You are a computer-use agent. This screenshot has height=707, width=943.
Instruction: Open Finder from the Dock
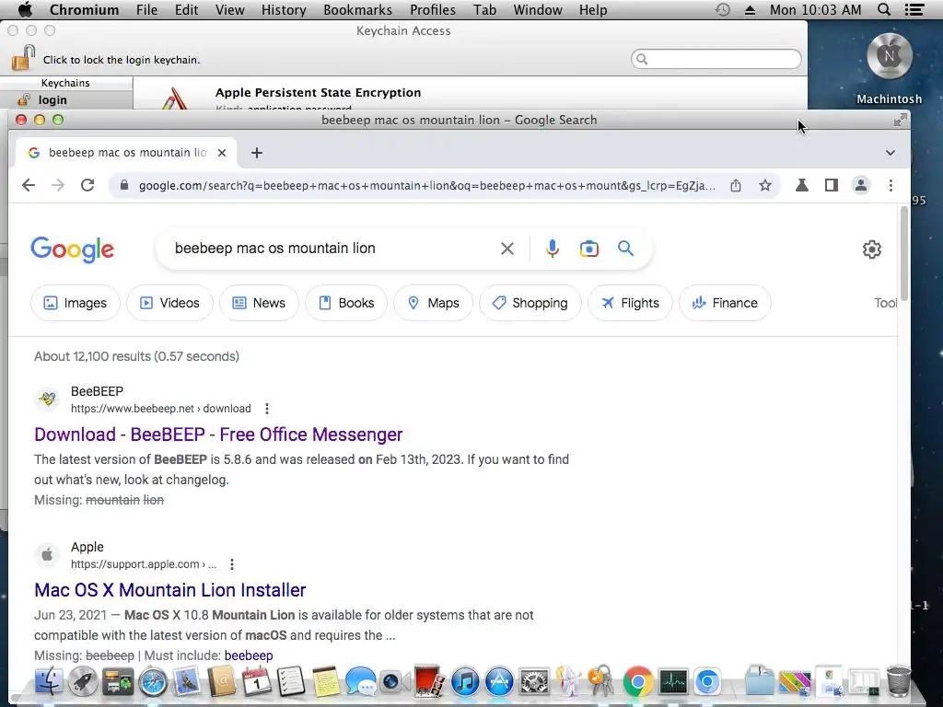[x=49, y=682]
